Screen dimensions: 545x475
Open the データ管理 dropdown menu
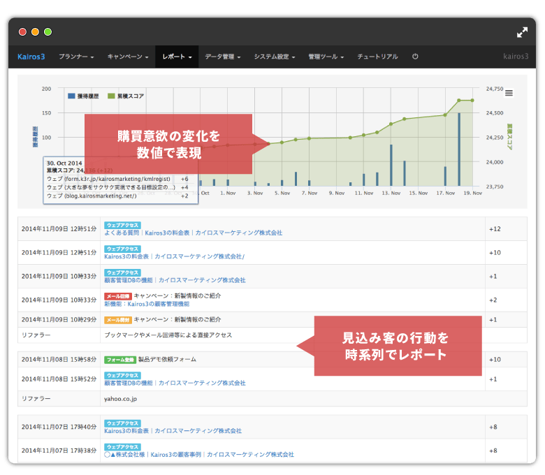(x=222, y=57)
